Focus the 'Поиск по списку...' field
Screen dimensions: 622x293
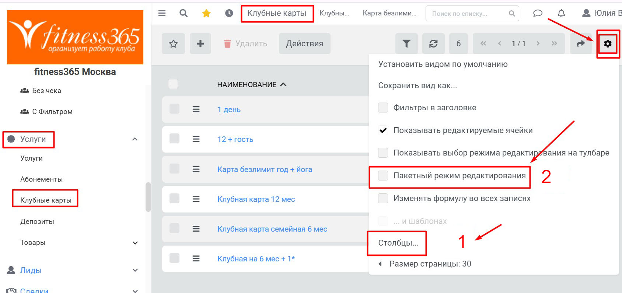(x=472, y=14)
